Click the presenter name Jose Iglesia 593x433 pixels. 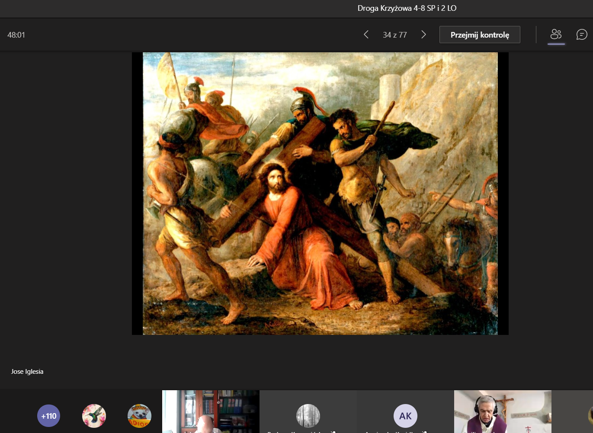tap(27, 372)
